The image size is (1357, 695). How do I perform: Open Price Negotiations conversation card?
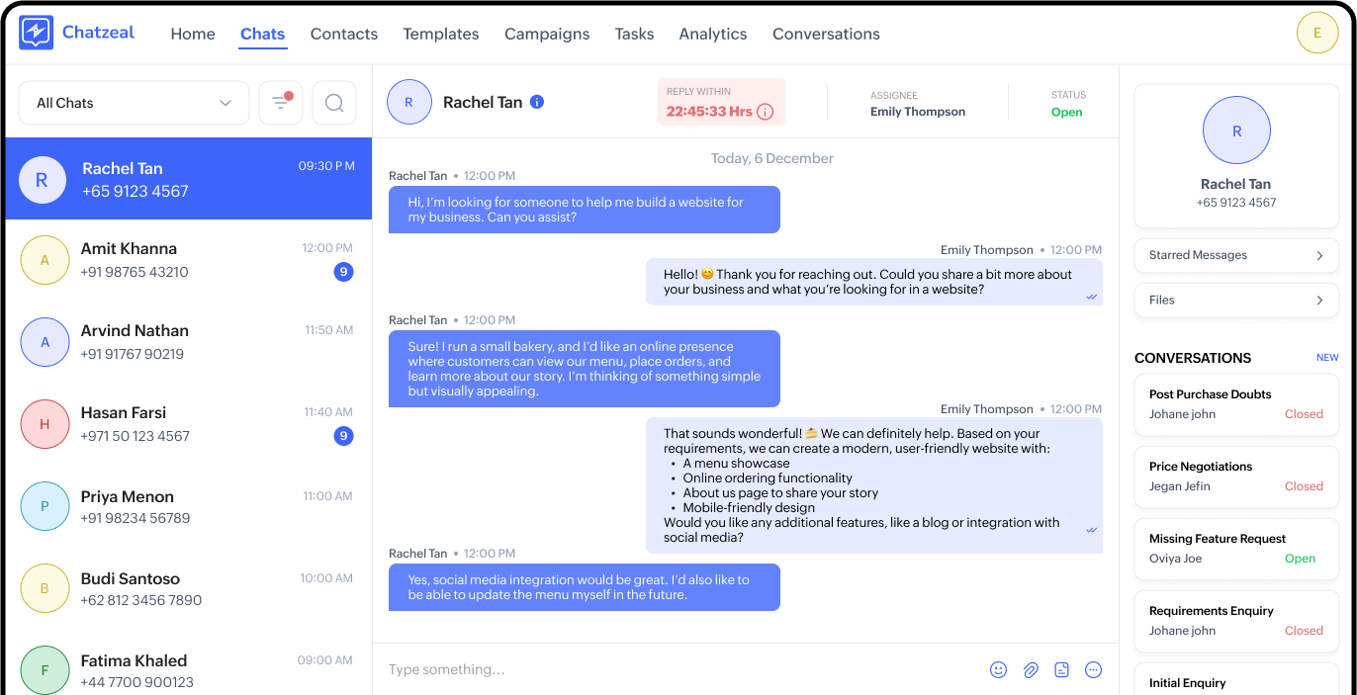pos(1236,477)
